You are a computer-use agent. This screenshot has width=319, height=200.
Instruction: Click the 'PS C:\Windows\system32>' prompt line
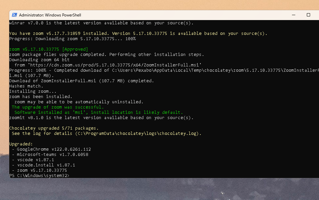click(39, 175)
